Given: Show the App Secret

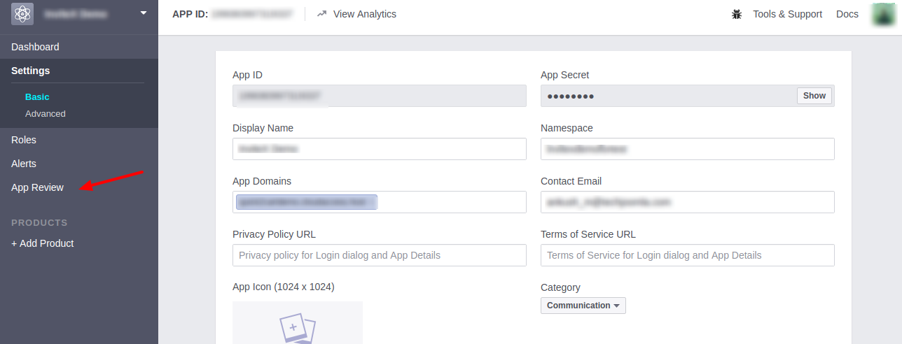Looking at the screenshot, I should [814, 96].
